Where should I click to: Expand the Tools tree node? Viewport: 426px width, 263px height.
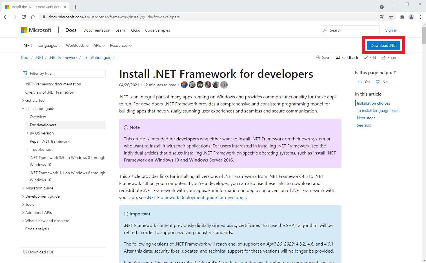coord(23,204)
